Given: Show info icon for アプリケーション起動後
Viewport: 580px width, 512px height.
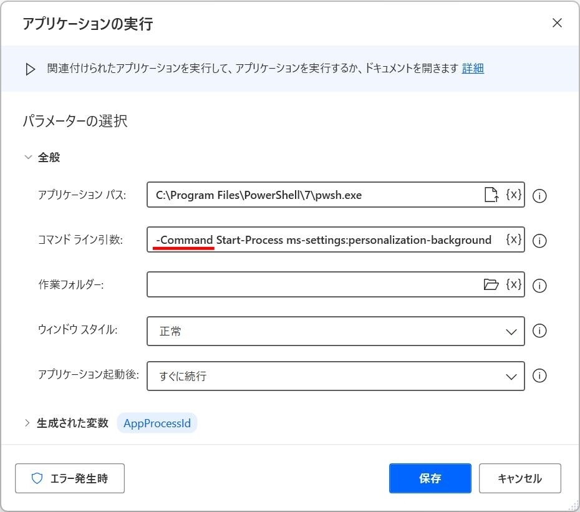Looking at the screenshot, I should [x=539, y=375].
